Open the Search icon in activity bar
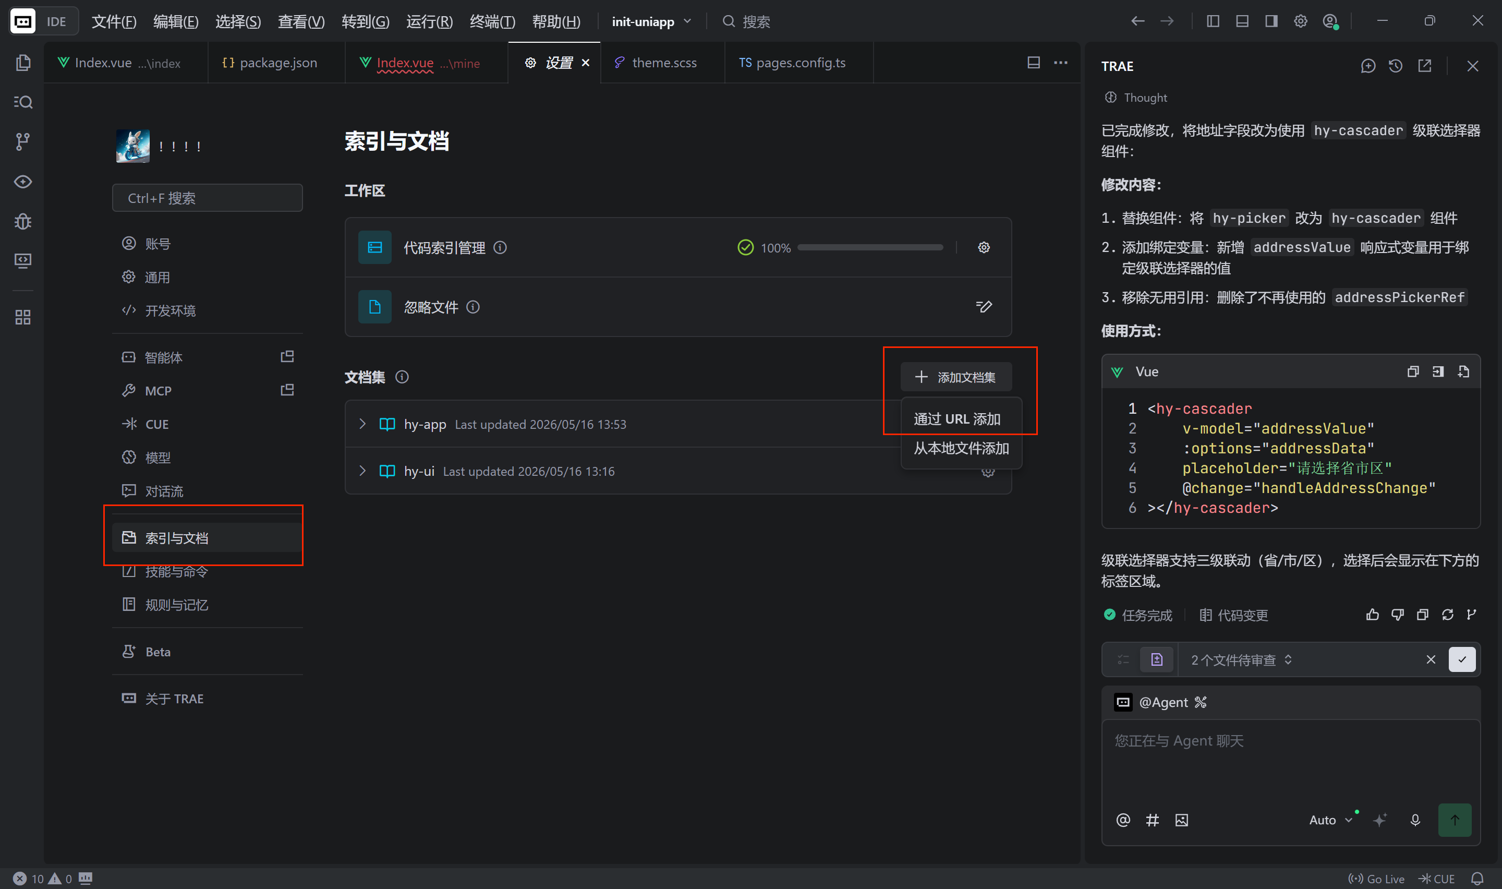The width and height of the screenshot is (1502, 889). point(23,102)
